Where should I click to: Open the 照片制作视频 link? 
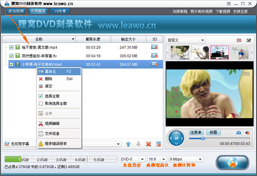coord(201,12)
